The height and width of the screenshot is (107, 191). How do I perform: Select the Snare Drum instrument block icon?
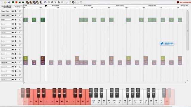pos(38,2)
